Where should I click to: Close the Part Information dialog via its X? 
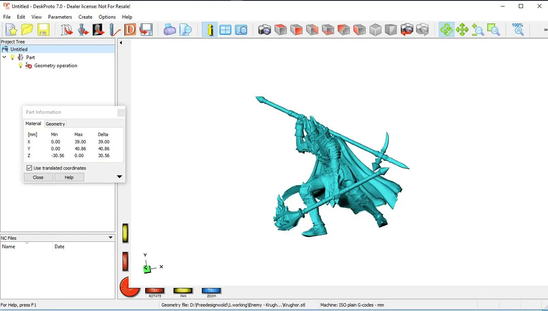coord(121,112)
